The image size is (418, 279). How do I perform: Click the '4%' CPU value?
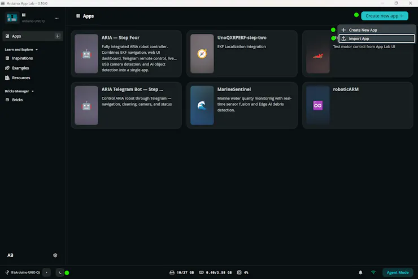(246, 273)
